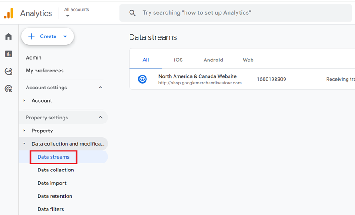Select Data import menu item
This screenshot has width=355, height=215.
pyautogui.click(x=52, y=183)
